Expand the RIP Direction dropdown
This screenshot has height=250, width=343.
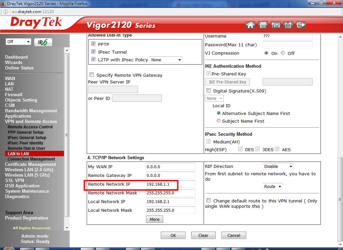coord(278,167)
